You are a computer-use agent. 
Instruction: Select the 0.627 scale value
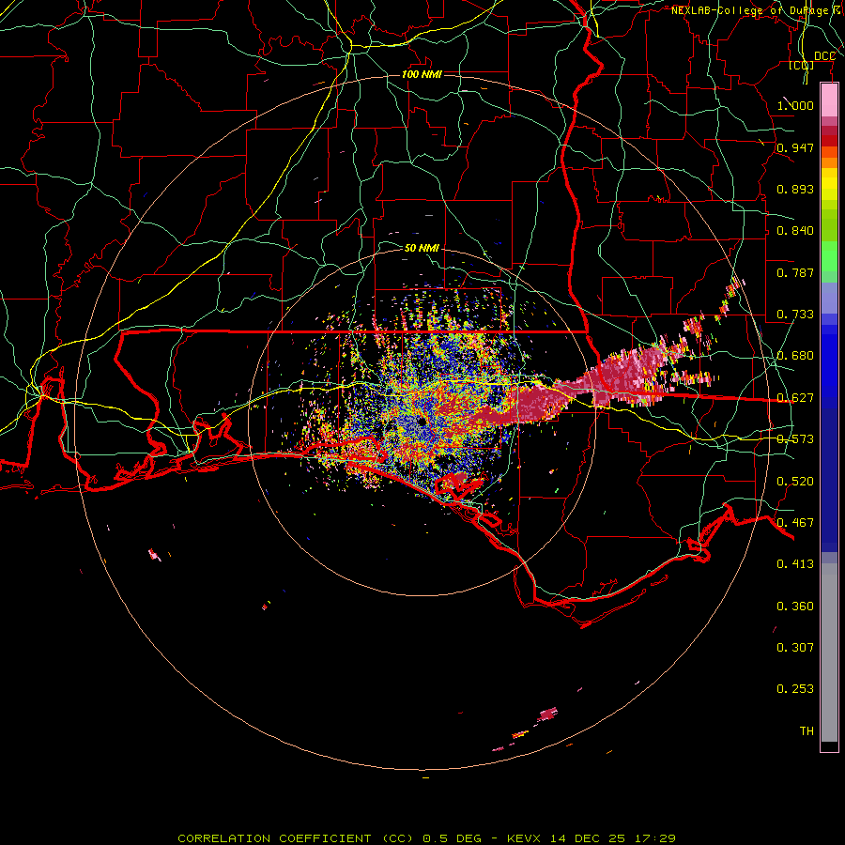(x=795, y=398)
